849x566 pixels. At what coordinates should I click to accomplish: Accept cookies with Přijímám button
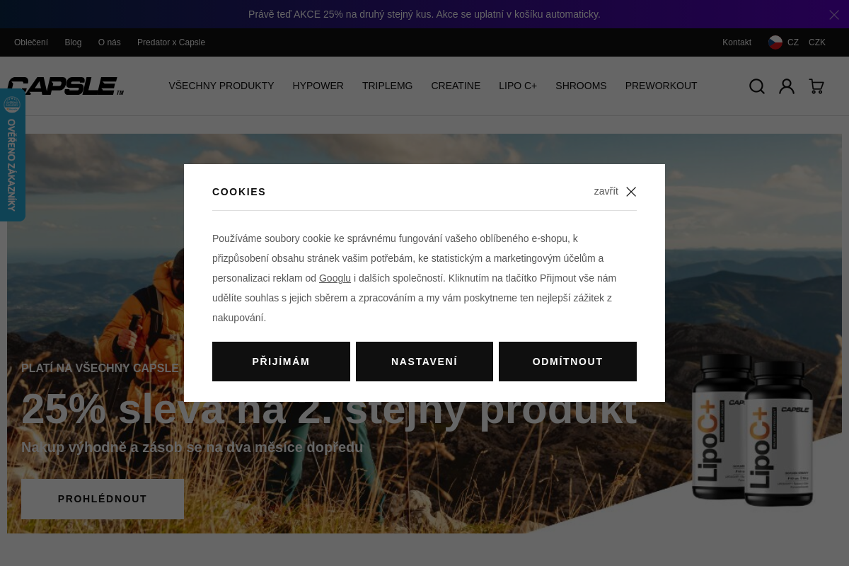pos(281,362)
